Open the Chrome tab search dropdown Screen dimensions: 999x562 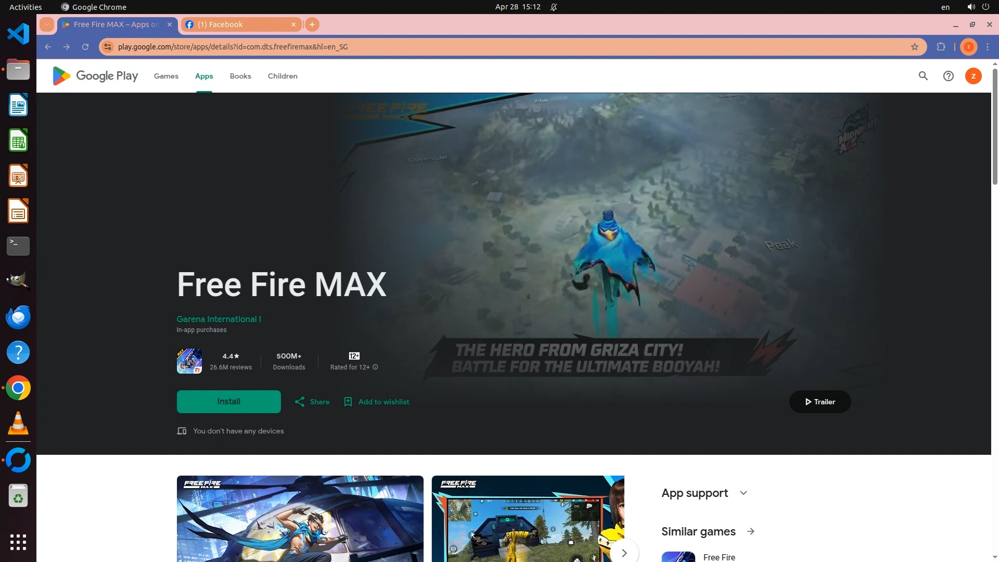(47, 24)
